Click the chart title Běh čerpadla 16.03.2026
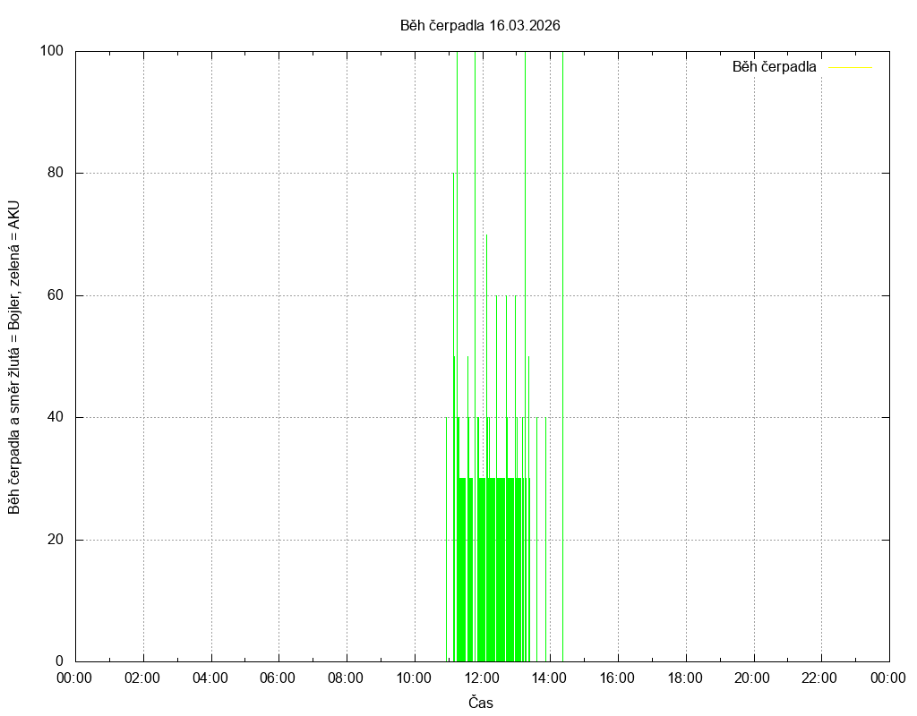 point(480,26)
